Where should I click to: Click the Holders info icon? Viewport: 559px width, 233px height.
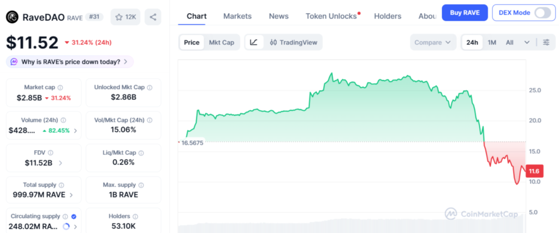pos(139,216)
